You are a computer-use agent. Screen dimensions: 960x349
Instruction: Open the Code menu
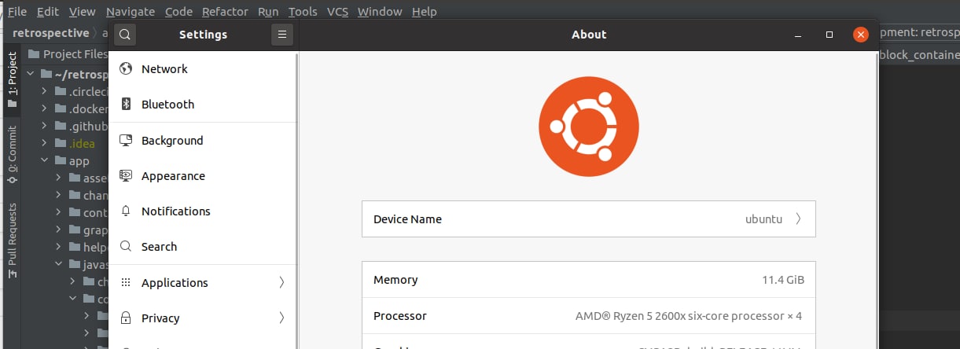coord(179,12)
